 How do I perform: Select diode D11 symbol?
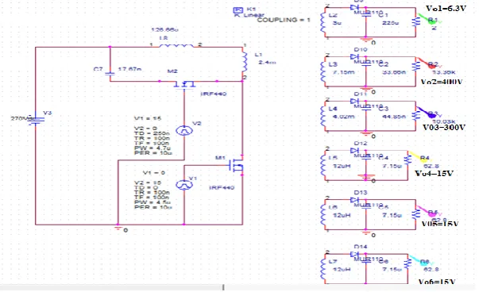pos(354,101)
